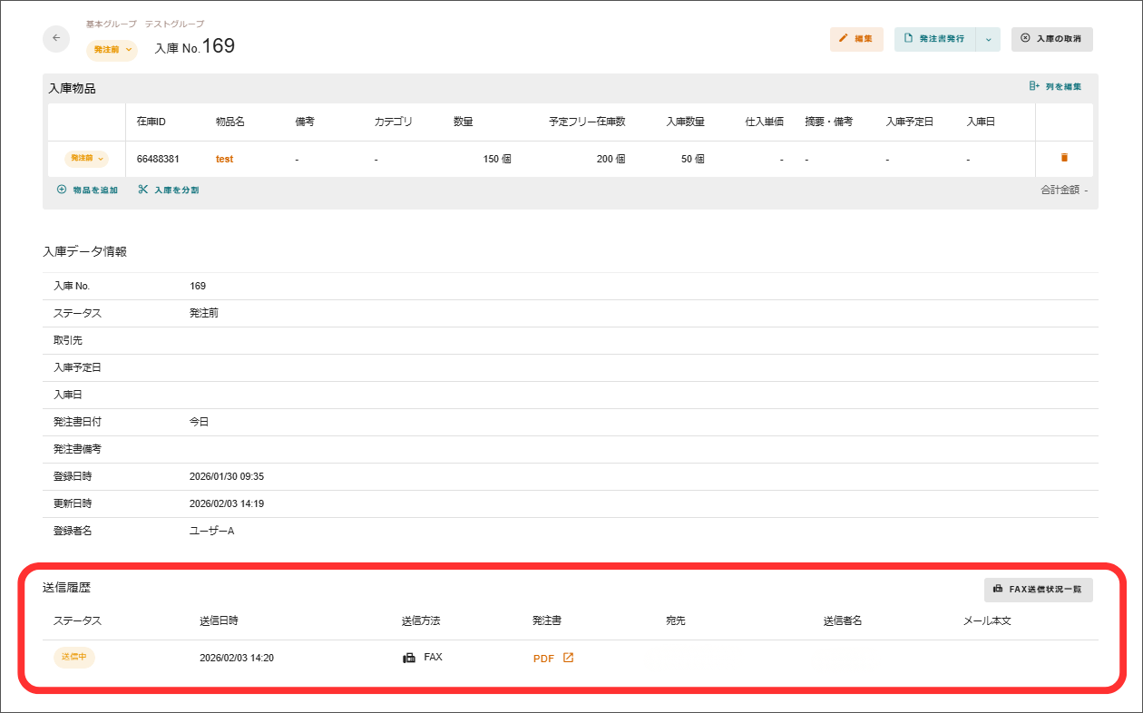Click the 送信履歴 section heading
Screen dimensions: 1143x713
click(x=67, y=587)
